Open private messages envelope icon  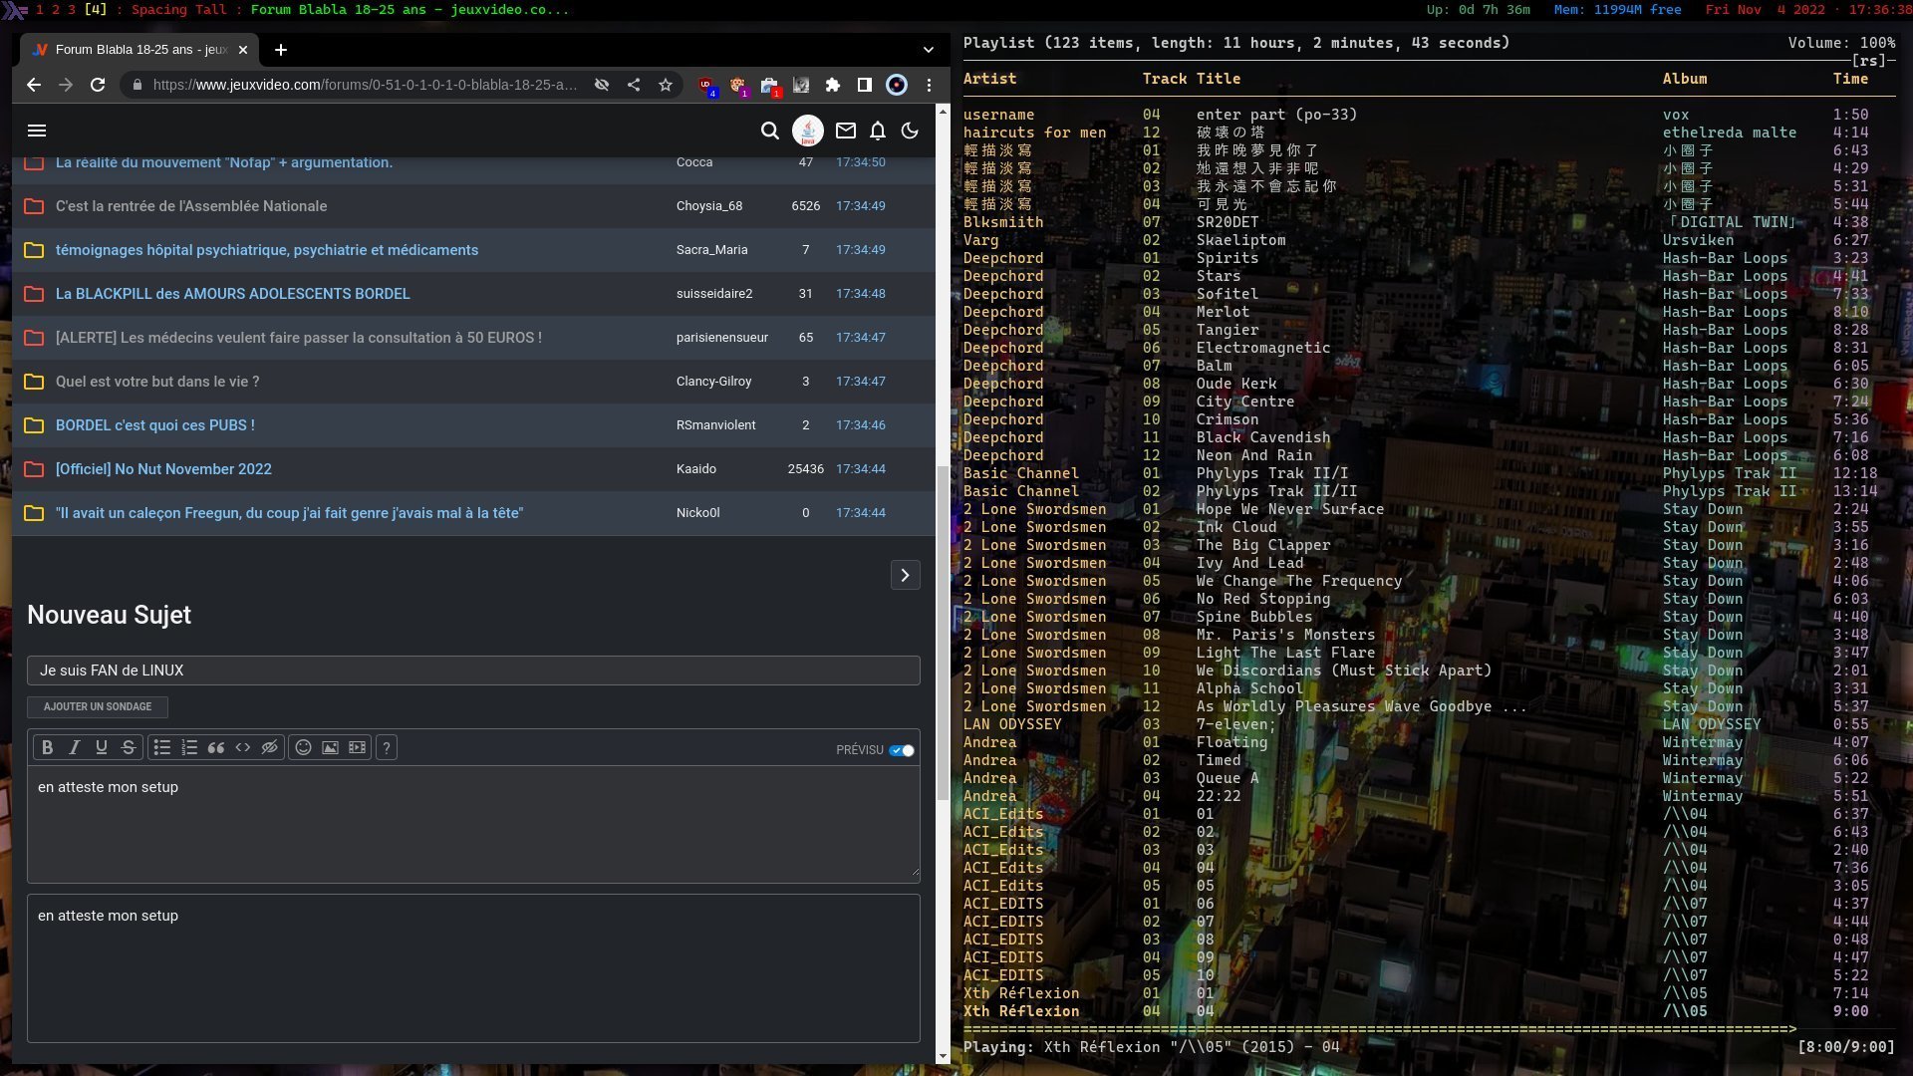[x=845, y=131]
